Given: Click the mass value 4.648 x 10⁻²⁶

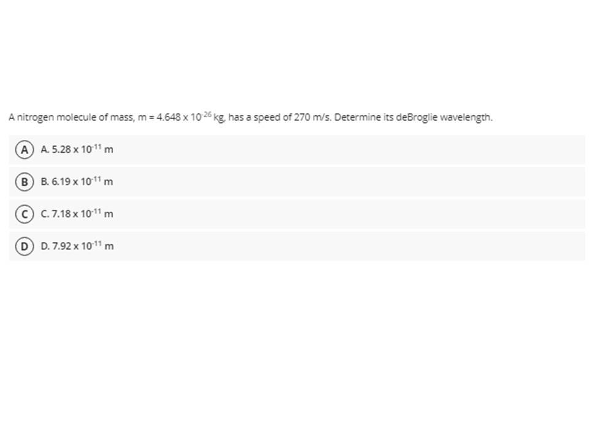Looking at the screenshot, I should (185, 117).
